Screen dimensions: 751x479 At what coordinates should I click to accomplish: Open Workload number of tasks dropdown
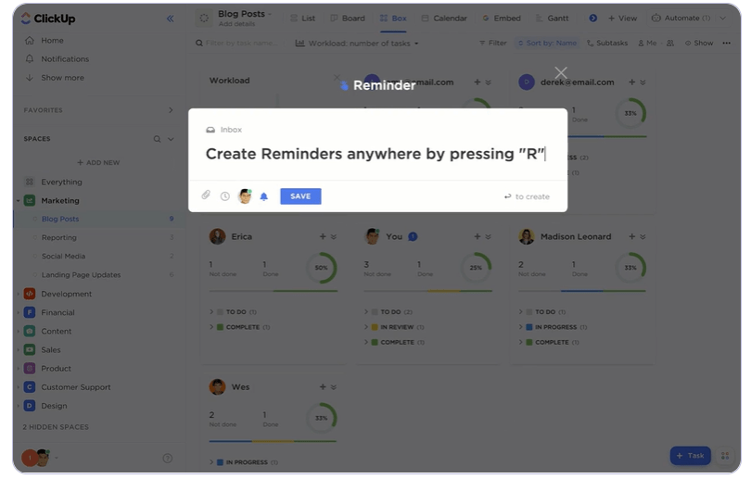tap(357, 44)
